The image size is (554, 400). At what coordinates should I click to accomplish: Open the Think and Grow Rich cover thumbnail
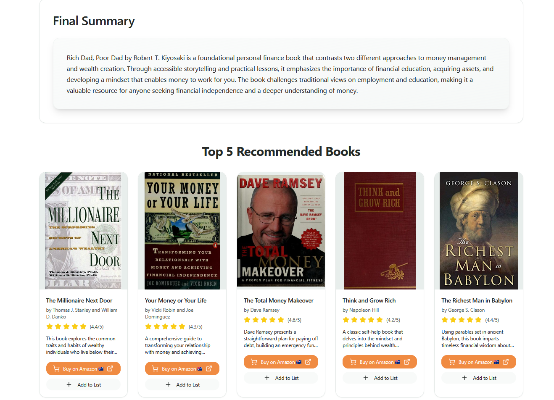(x=380, y=231)
